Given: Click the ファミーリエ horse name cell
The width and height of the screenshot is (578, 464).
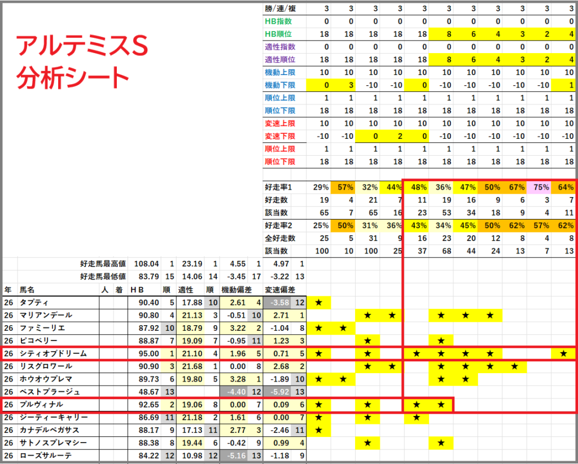Looking at the screenshot, I should point(58,328).
